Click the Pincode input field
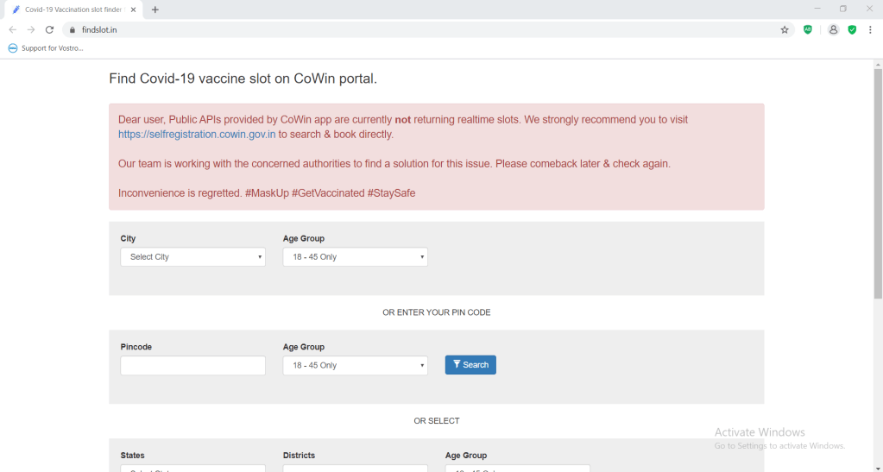Image resolution: width=883 pixels, height=472 pixels. [x=192, y=366]
